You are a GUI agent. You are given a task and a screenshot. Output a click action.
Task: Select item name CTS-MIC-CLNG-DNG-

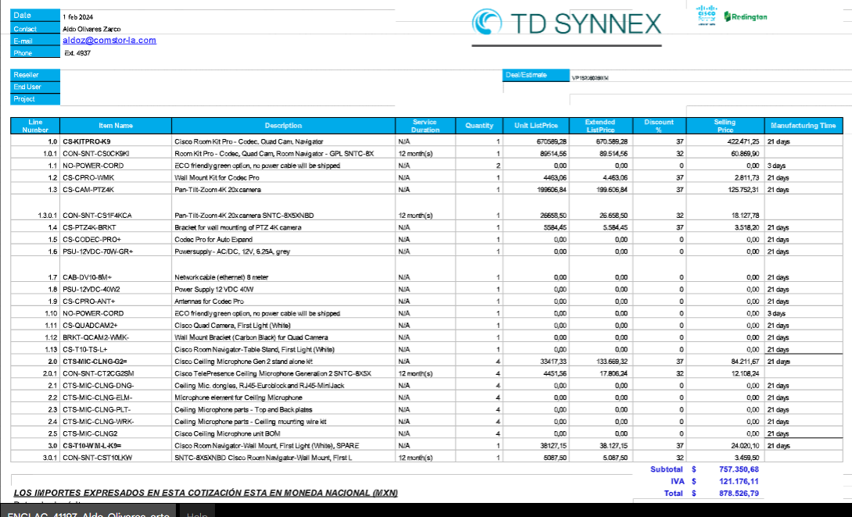click(x=98, y=386)
